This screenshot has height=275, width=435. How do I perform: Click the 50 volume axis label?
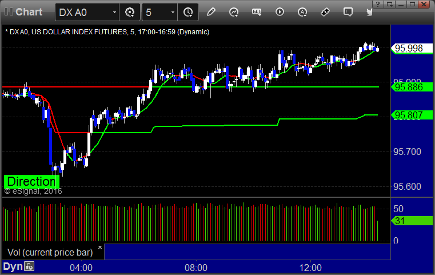(398, 209)
